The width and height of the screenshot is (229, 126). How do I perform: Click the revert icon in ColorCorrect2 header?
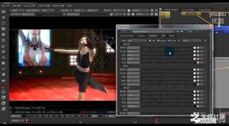194,32
